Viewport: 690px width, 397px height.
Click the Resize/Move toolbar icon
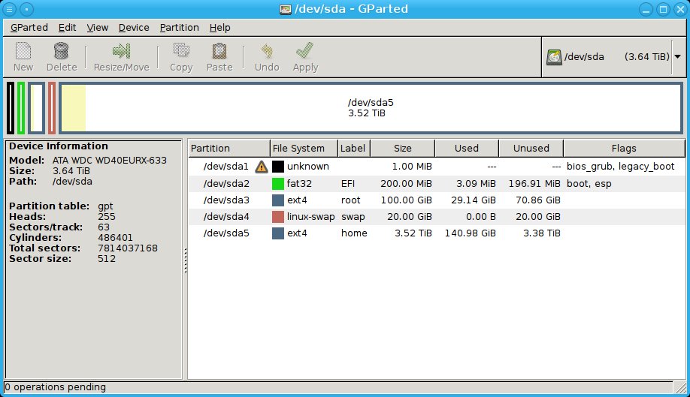coord(121,51)
